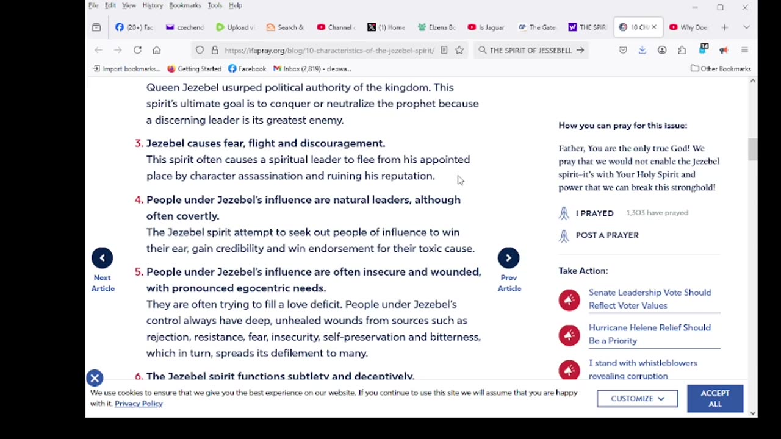Expand the list all tabs chevron
The image size is (781, 439).
coord(746,27)
